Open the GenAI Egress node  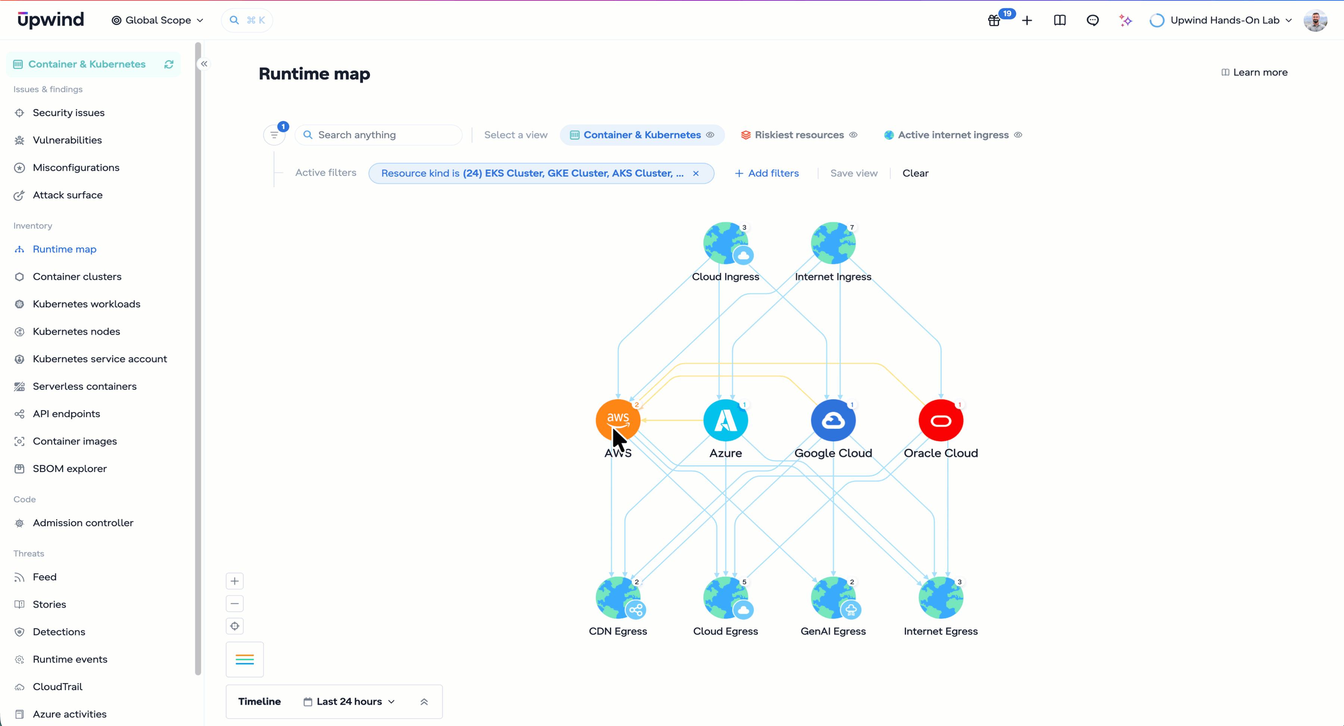coord(833,598)
